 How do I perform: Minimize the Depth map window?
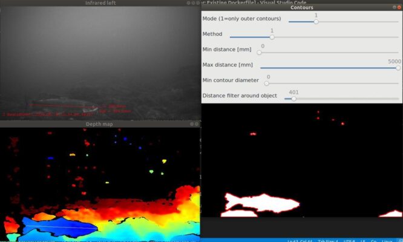(192, 124)
